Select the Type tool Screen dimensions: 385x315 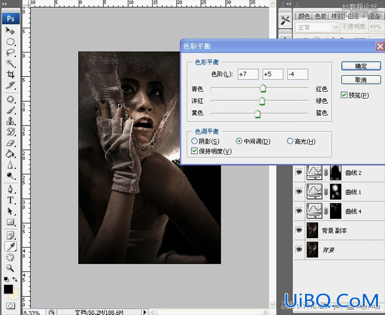tap(10, 200)
